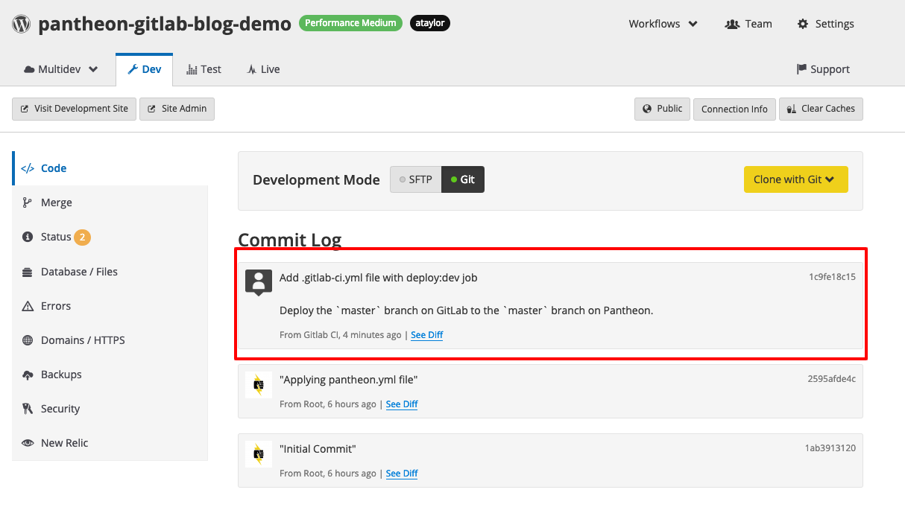This screenshot has height=510, width=905.
Task: Select Merge in the sidebar
Action: (x=57, y=202)
